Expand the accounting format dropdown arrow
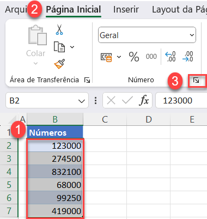 point(119,57)
